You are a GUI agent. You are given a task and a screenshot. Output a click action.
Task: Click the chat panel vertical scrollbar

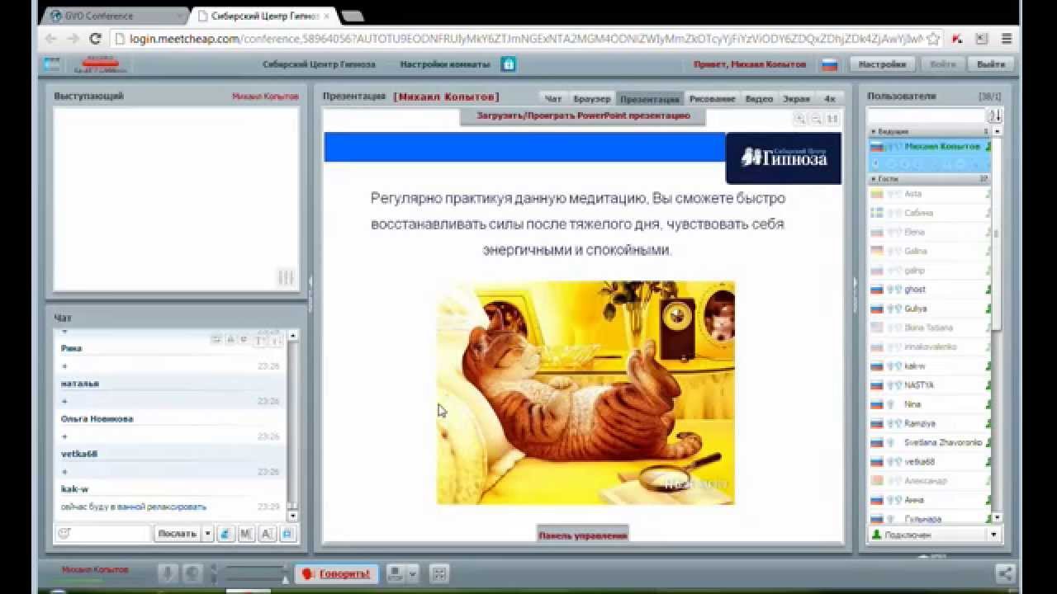[292, 425]
